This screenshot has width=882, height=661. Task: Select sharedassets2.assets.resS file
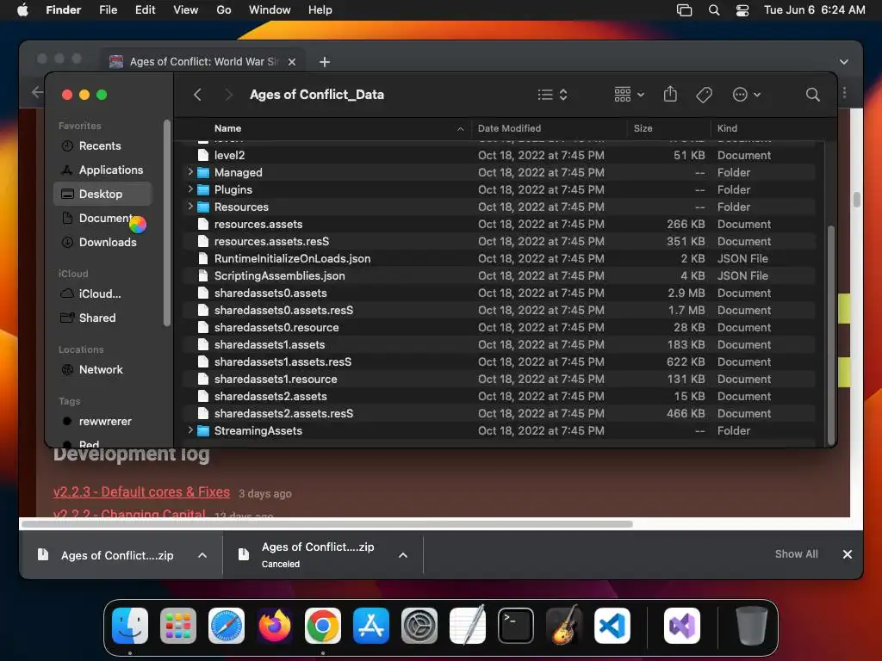coord(500,414)
